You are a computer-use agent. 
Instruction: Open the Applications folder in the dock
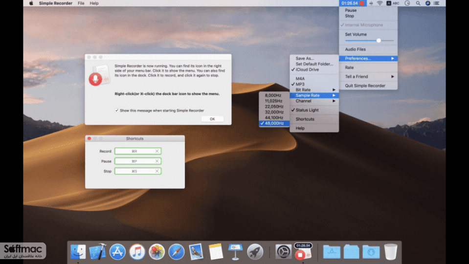click(332, 252)
